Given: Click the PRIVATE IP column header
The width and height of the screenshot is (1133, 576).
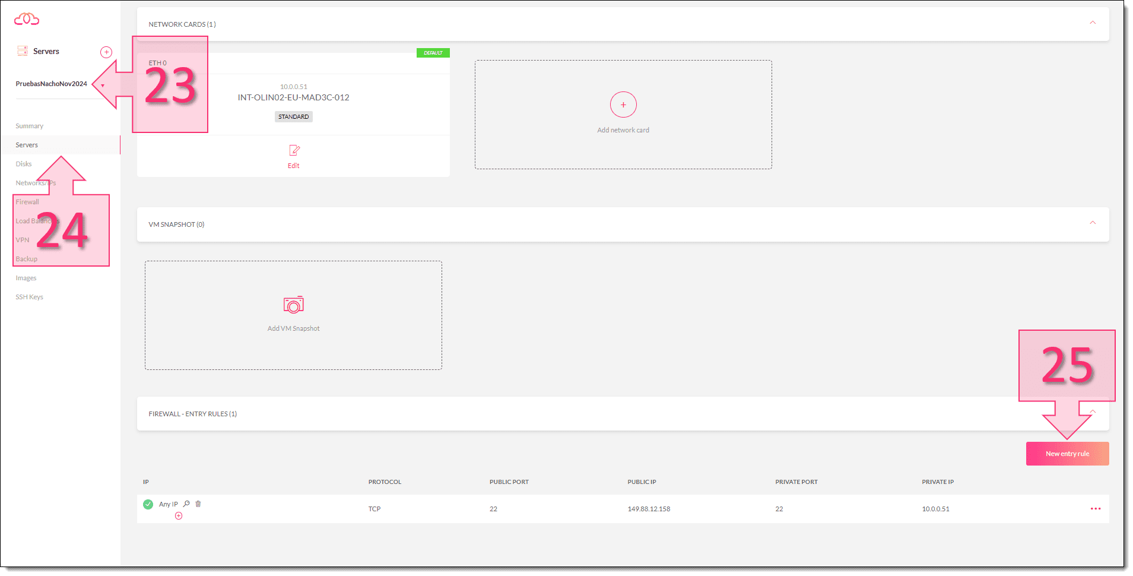Looking at the screenshot, I should tap(938, 482).
